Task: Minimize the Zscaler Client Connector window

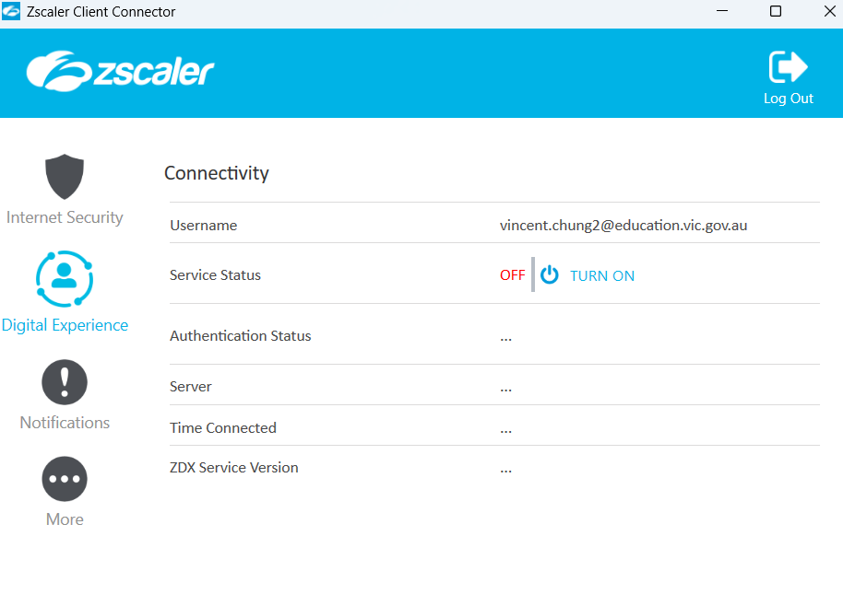Action: pos(722,11)
